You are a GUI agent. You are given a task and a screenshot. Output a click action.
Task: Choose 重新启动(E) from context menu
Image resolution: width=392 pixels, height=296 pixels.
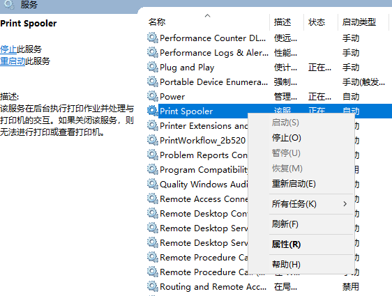click(x=294, y=184)
